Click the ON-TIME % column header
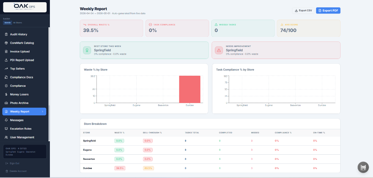 point(319,132)
